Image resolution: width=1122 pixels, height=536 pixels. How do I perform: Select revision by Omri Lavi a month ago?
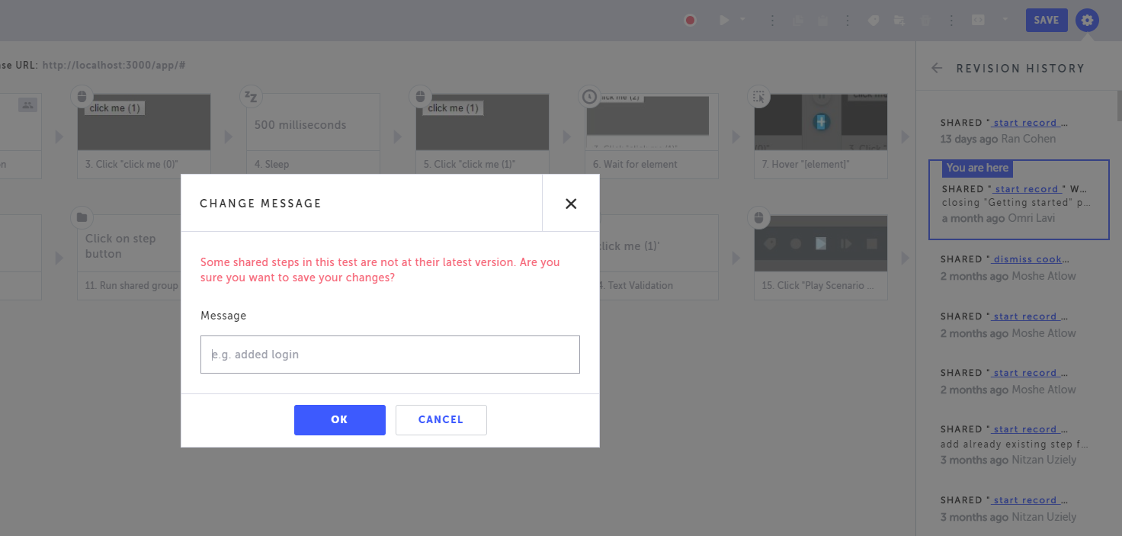(x=1018, y=200)
